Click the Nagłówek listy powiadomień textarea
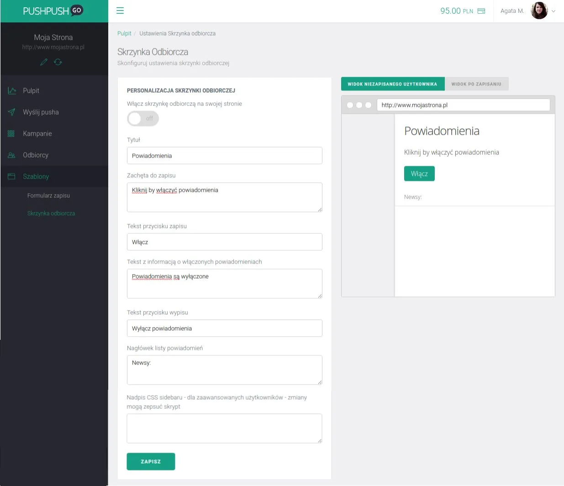Screen dimensions: 564x486 pos(225,370)
